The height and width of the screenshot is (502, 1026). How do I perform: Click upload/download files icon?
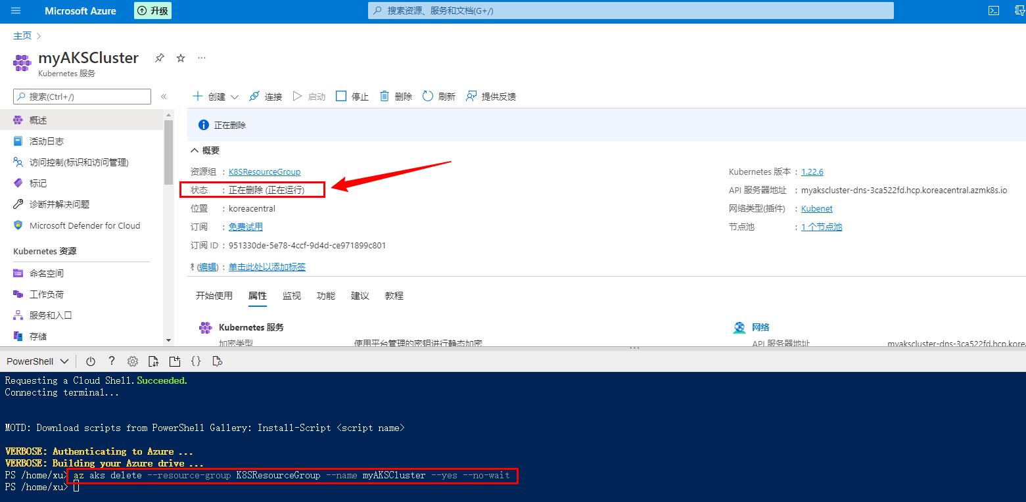coord(153,361)
